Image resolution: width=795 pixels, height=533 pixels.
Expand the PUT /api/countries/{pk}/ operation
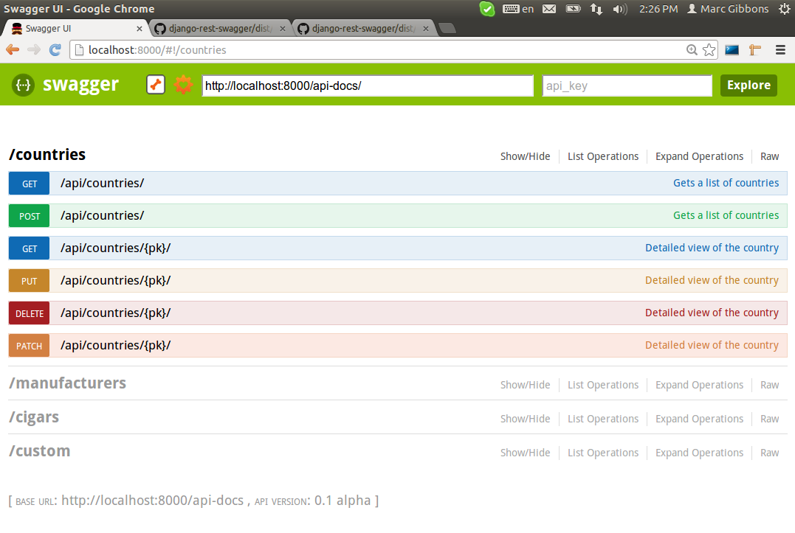coord(398,280)
